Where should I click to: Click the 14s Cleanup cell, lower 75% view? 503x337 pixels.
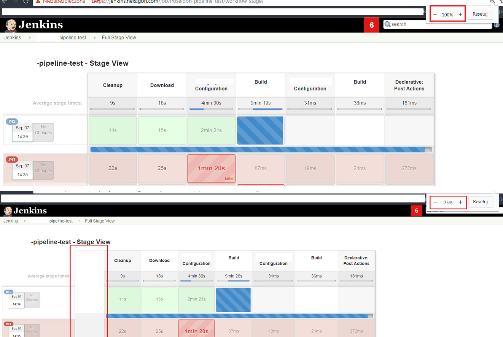pos(123,299)
